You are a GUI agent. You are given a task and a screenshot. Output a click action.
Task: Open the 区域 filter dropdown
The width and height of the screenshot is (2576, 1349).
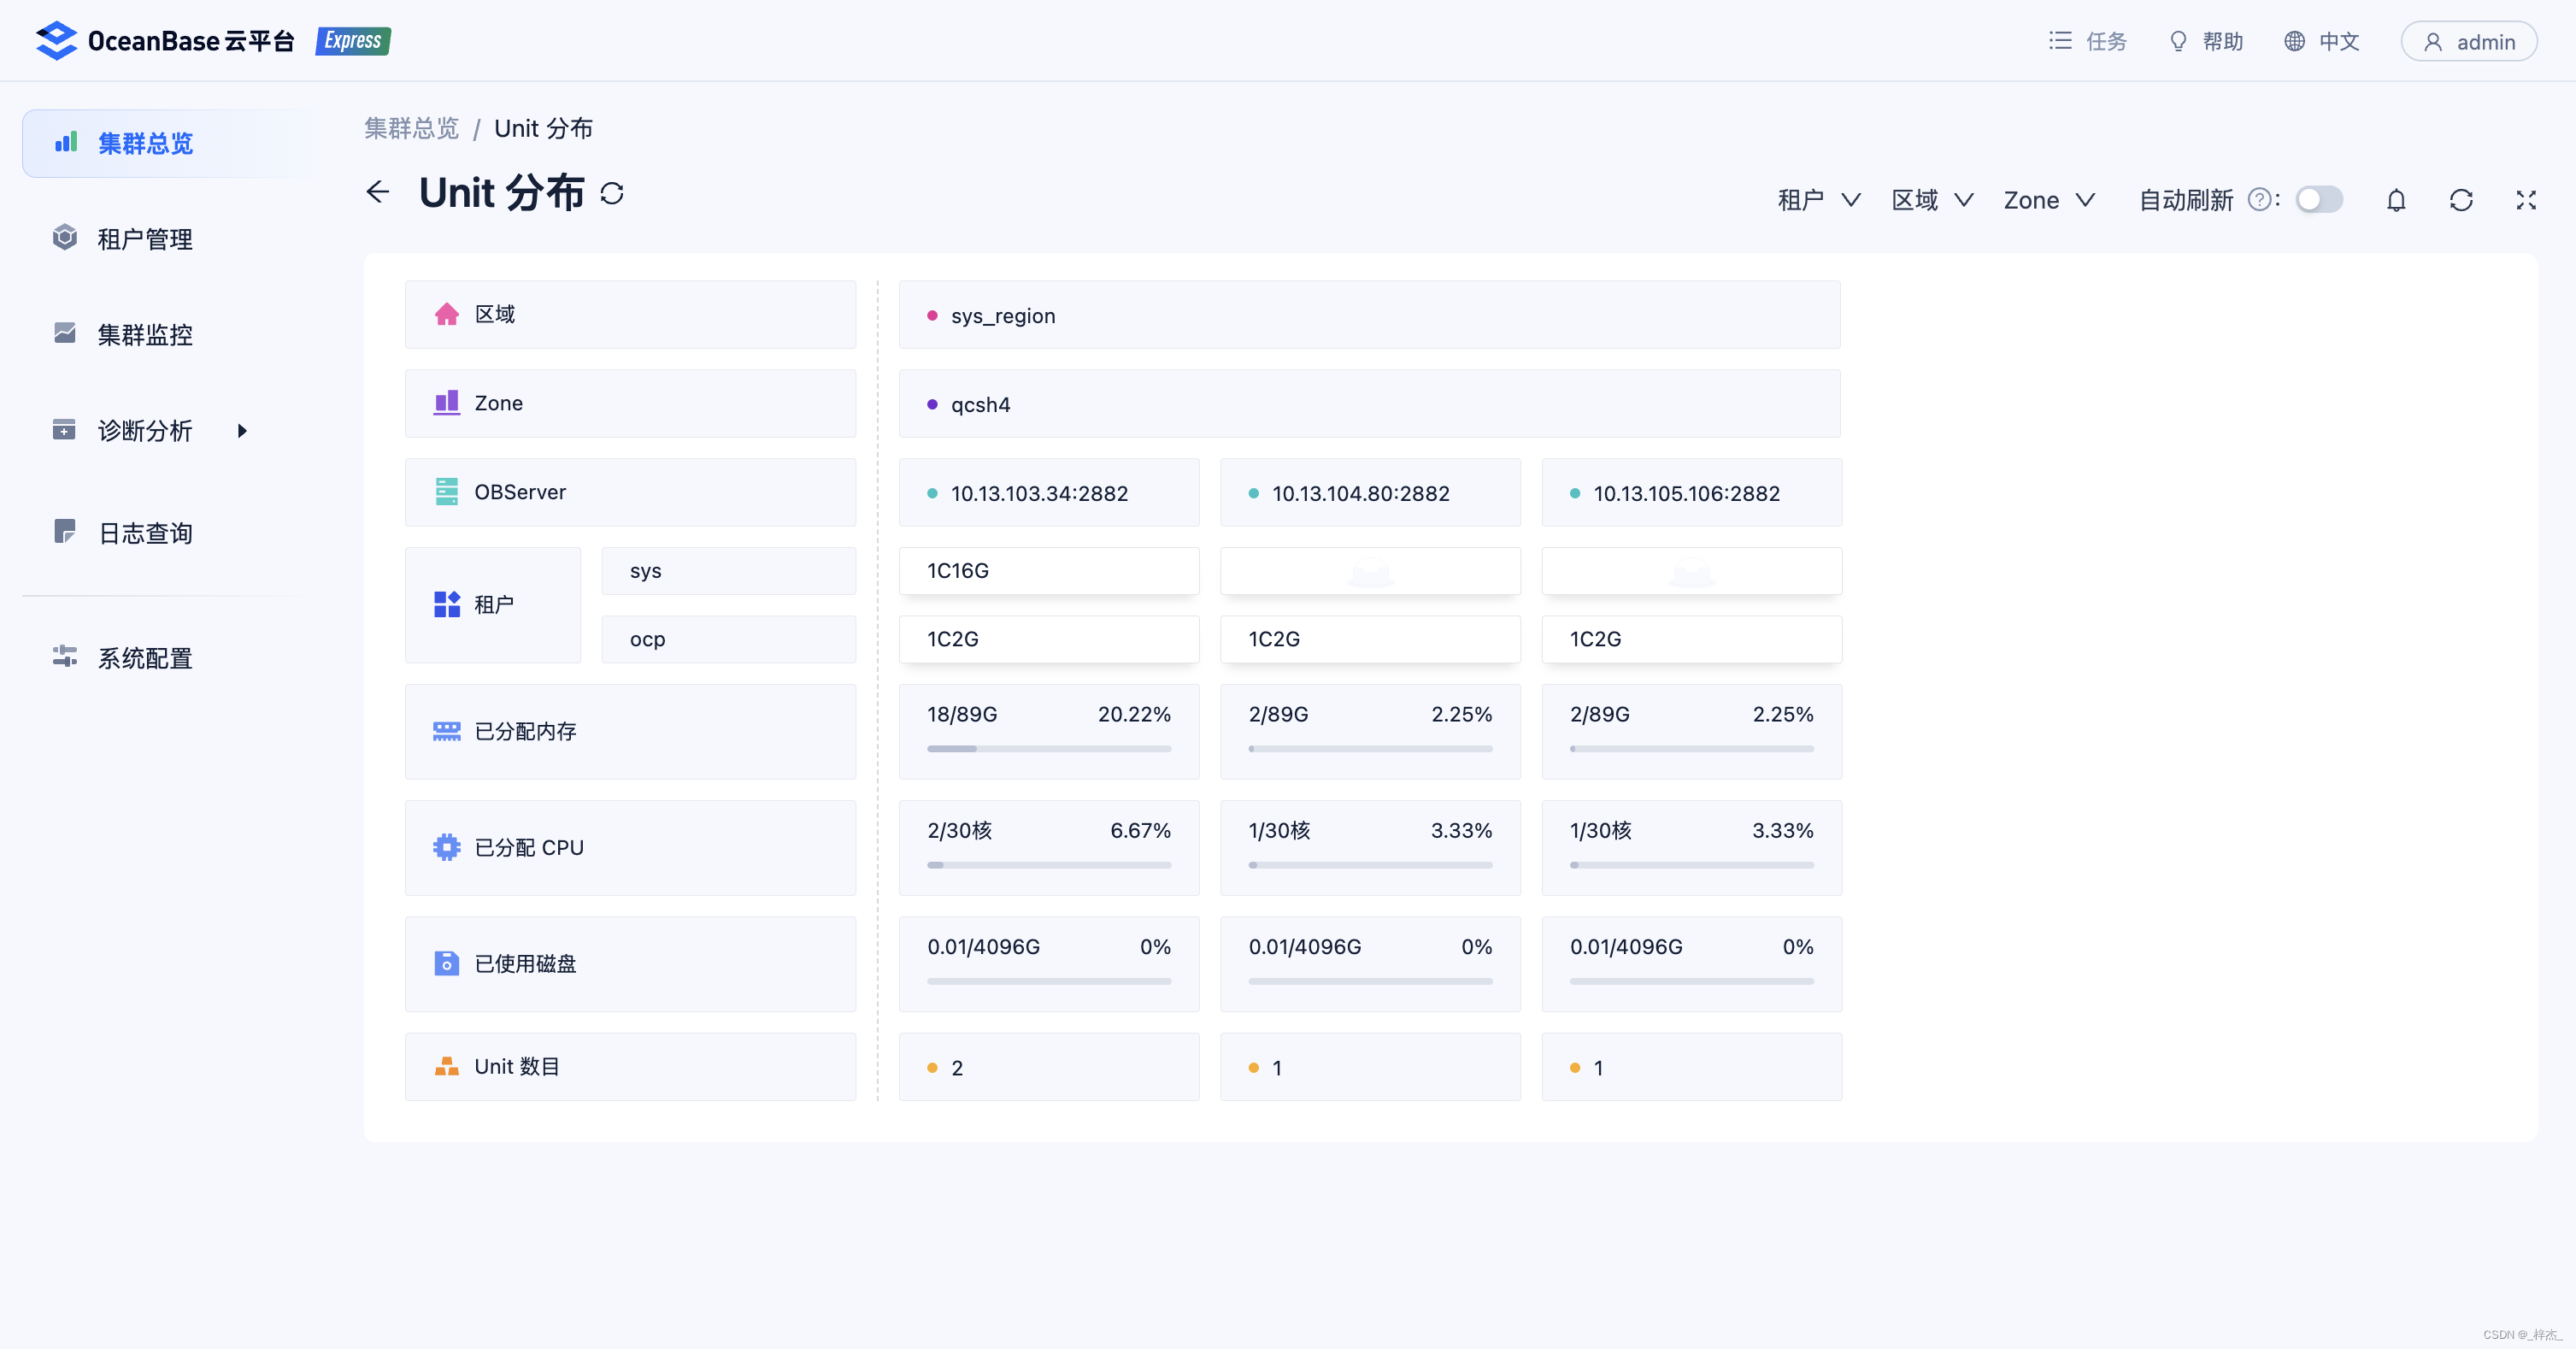[x=1932, y=201]
